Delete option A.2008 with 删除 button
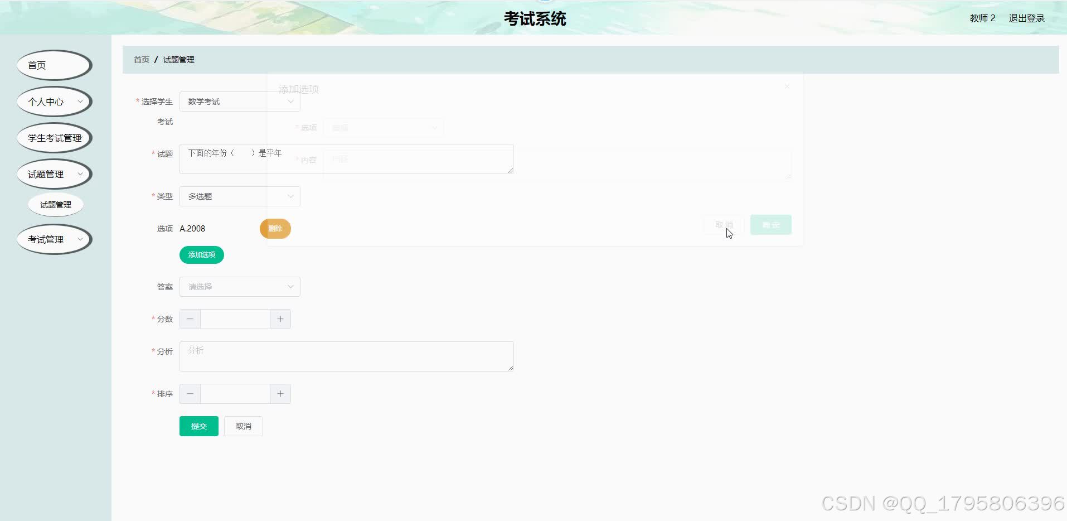 pyautogui.click(x=275, y=229)
